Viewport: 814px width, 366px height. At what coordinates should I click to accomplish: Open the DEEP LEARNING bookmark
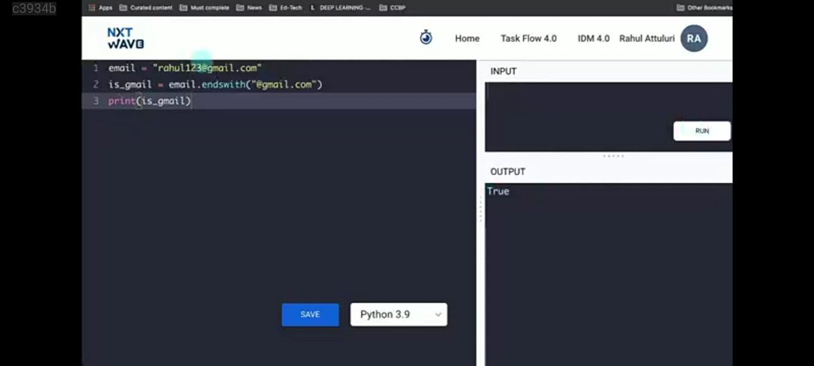(341, 8)
